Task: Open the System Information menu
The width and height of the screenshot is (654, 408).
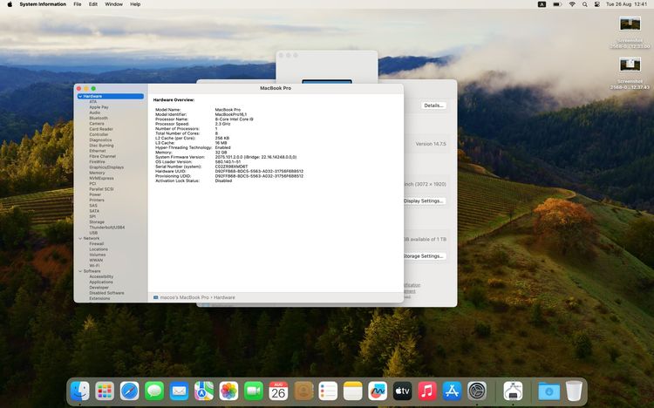Action: [43, 4]
